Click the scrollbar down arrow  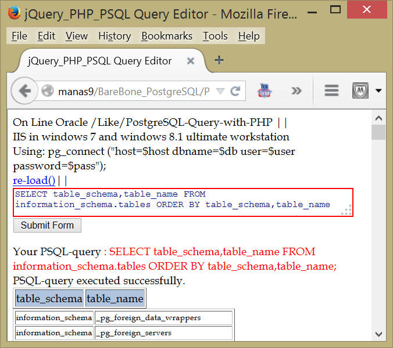click(x=378, y=333)
